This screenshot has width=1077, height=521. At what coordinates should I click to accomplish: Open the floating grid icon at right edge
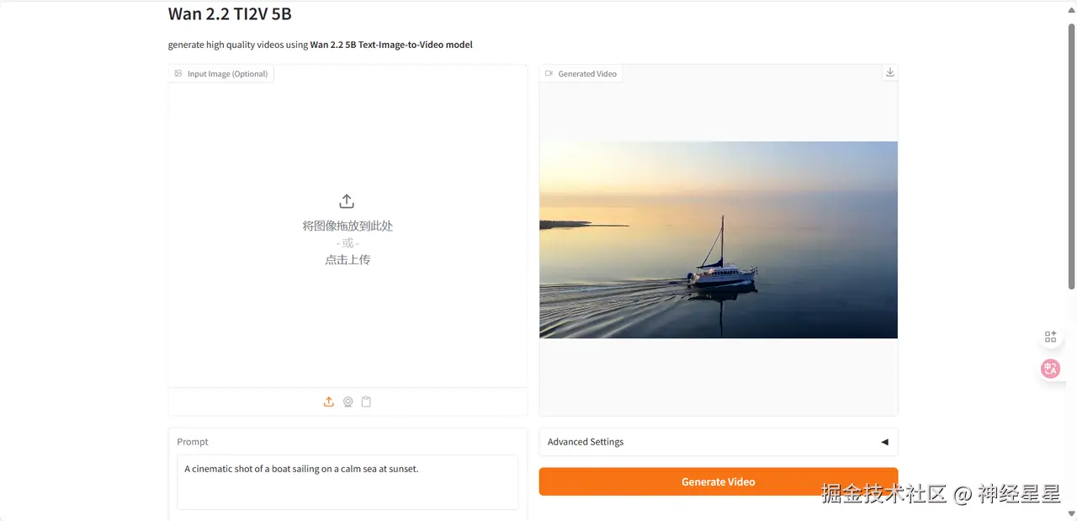click(x=1050, y=337)
